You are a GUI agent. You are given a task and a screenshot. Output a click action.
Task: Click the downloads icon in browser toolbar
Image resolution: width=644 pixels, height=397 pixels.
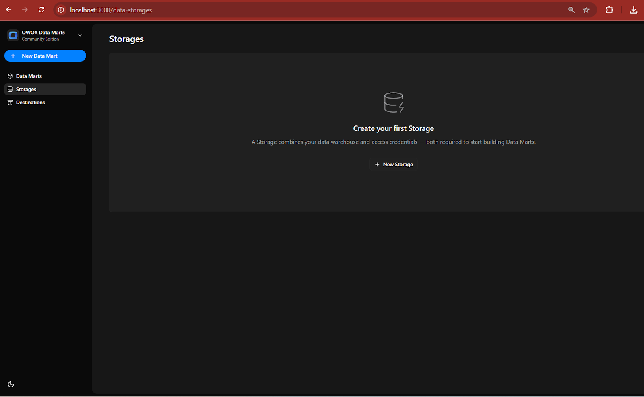coord(634,10)
